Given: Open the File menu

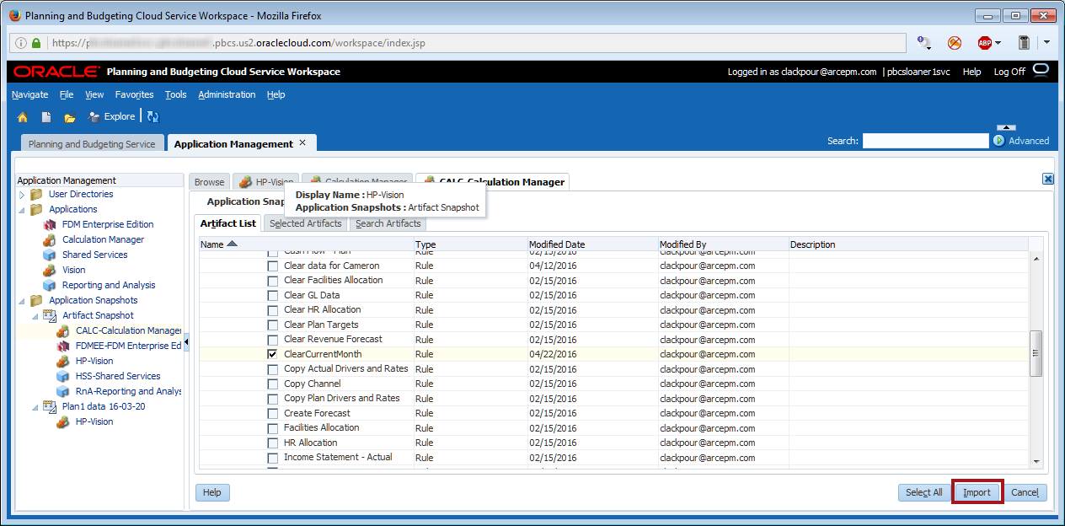Looking at the screenshot, I should [67, 94].
